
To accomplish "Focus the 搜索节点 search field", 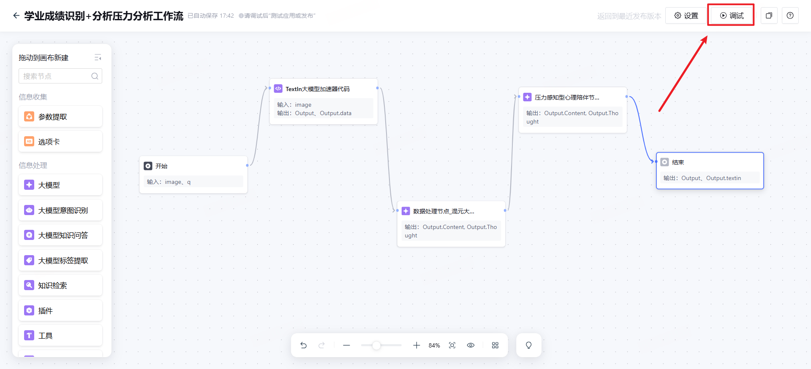I will click(60, 76).
